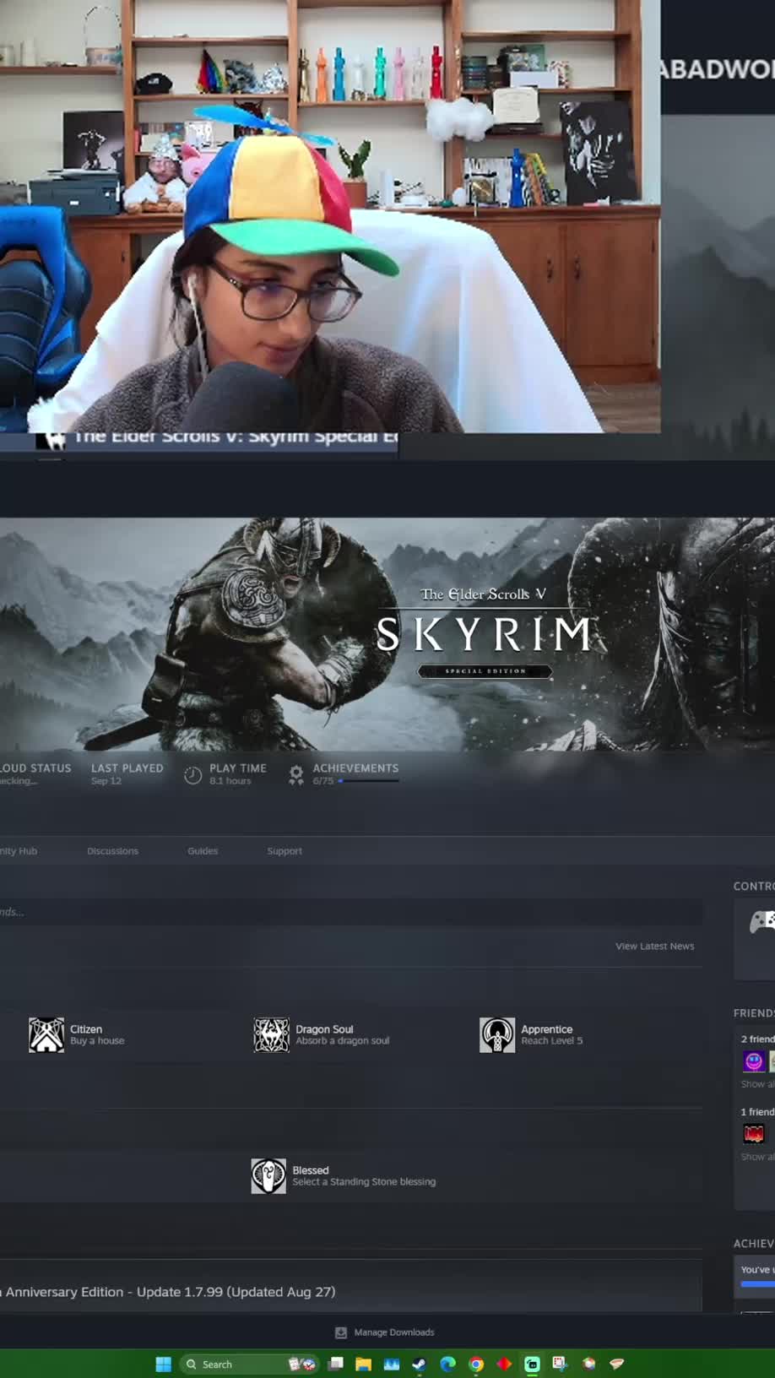Click the red diamond taskbar icon
Viewport: 775px width, 1378px height.
(504, 1364)
